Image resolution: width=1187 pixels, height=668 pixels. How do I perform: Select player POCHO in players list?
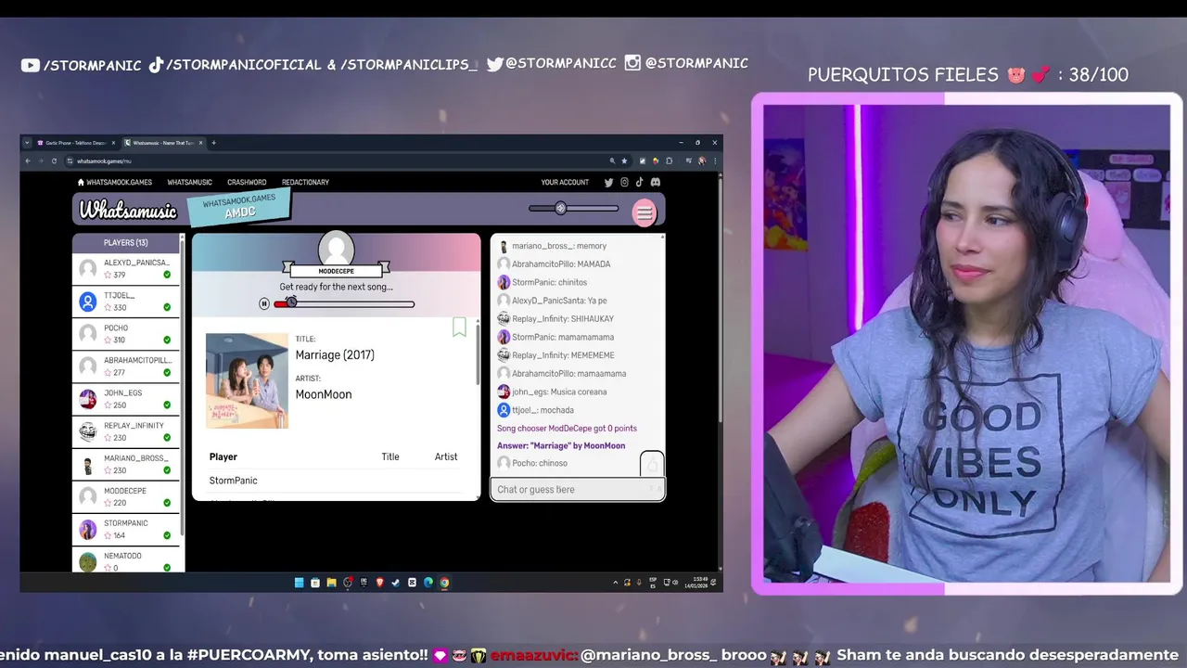(x=126, y=333)
